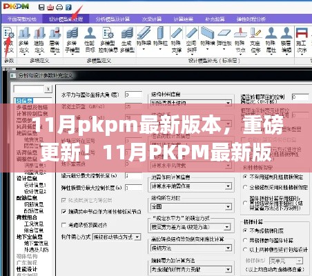
Task: Click the 水平力与整体坐标夹角 input field
Action: coord(134,95)
